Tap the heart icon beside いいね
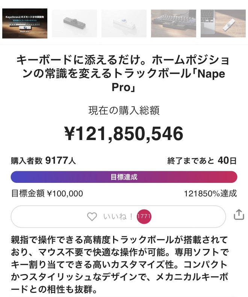Screen dimensions: 248x297 pyautogui.click(x=92, y=217)
